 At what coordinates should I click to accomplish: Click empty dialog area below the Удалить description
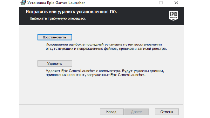[101, 91]
